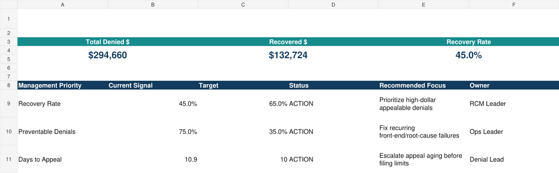559x173 pixels.
Task: Select column A header
Action: [x=62, y=4]
